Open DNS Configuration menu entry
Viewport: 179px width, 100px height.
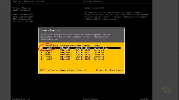tap(22, 19)
